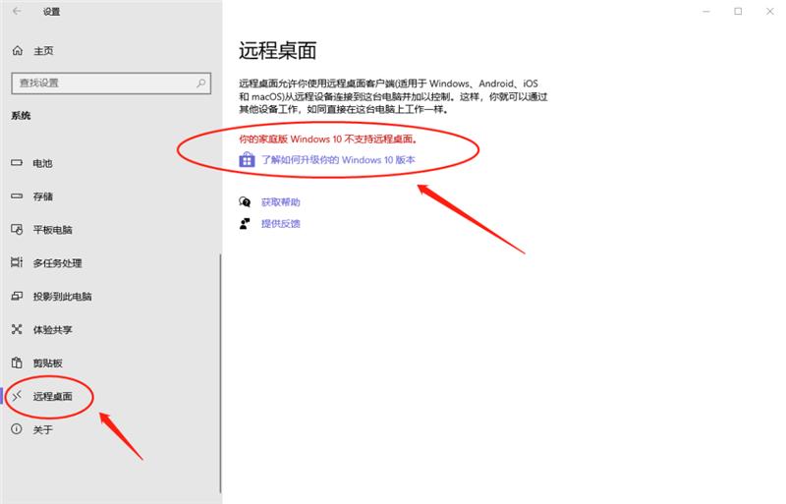The height and width of the screenshot is (504, 786).
Task: Click the 存储 storage icon
Action: tap(17, 196)
